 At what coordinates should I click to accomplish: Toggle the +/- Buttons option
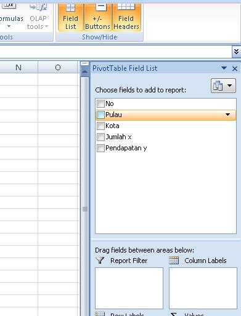coord(97,17)
